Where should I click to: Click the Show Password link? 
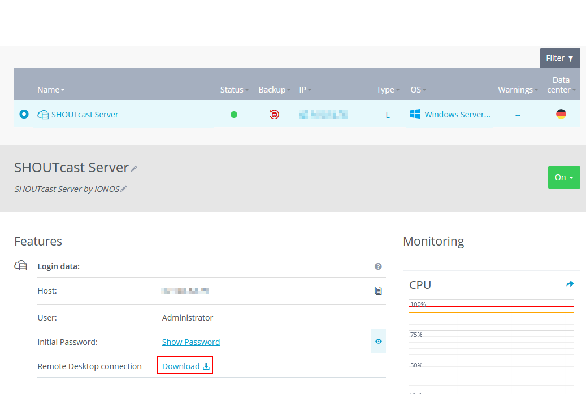point(191,342)
